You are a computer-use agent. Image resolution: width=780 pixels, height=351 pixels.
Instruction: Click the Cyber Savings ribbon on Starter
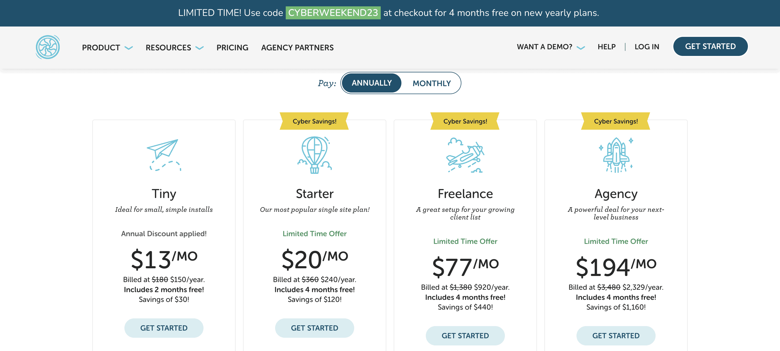tap(314, 121)
